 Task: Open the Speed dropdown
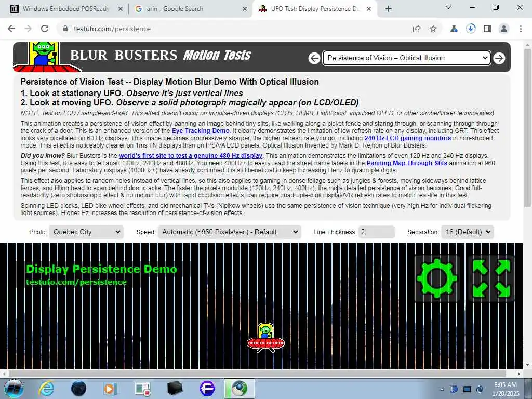pos(229,232)
